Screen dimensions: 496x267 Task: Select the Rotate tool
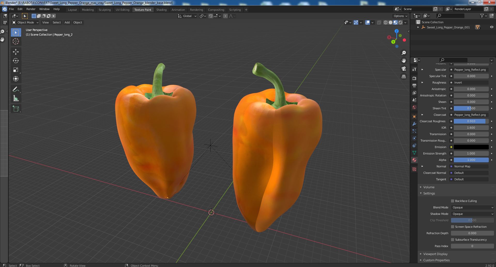point(16,61)
